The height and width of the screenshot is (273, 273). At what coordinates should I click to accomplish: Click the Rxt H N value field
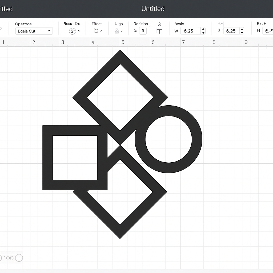click(268, 31)
